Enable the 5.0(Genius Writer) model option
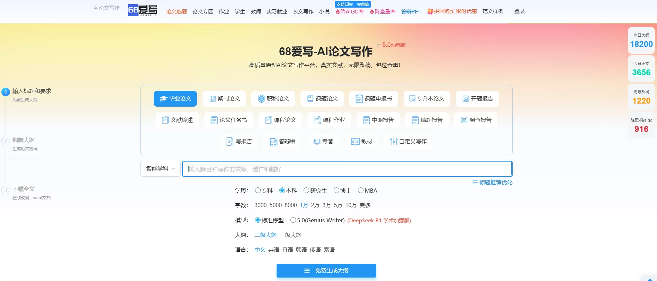657x281 pixels. [x=293, y=220]
